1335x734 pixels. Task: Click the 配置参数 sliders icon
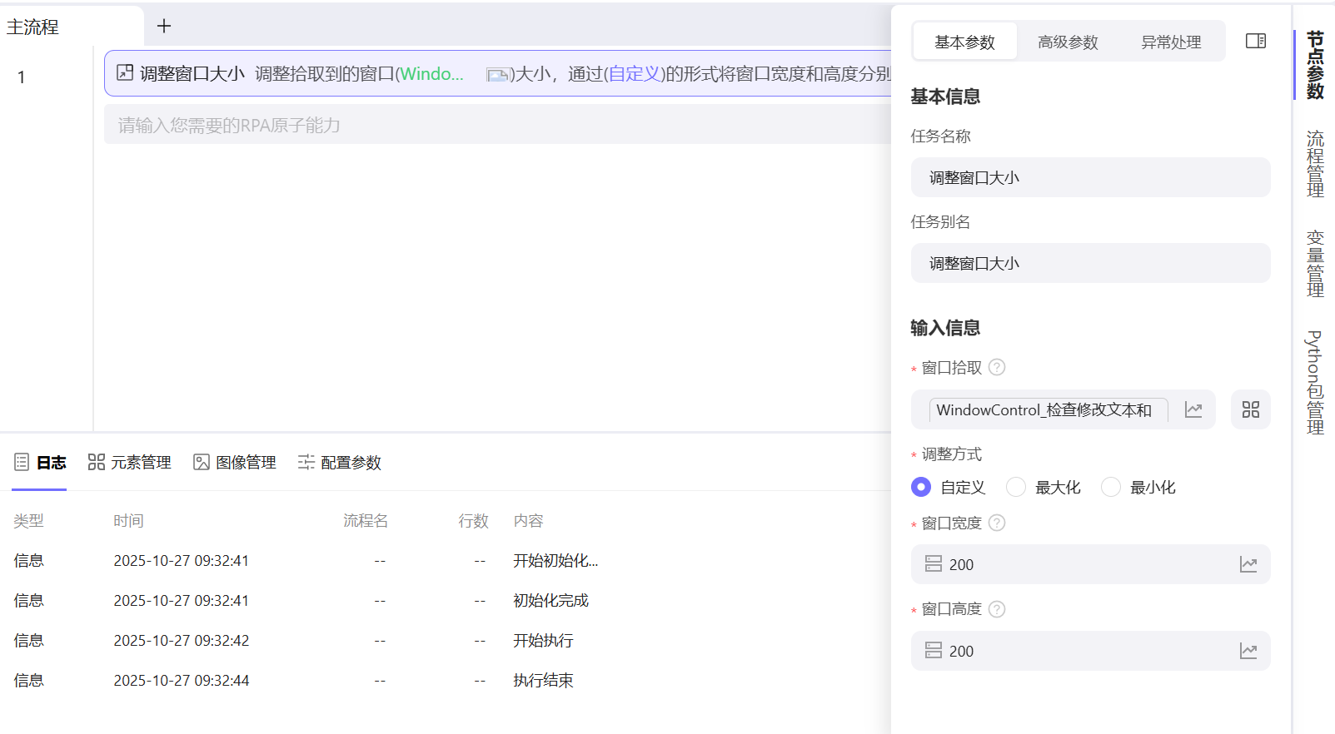[306, 462]
